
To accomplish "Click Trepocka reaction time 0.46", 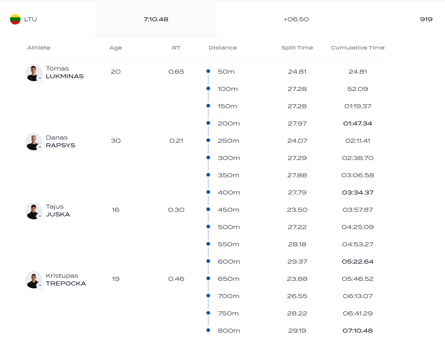I will pyautogui.click(x=176, y=279).
